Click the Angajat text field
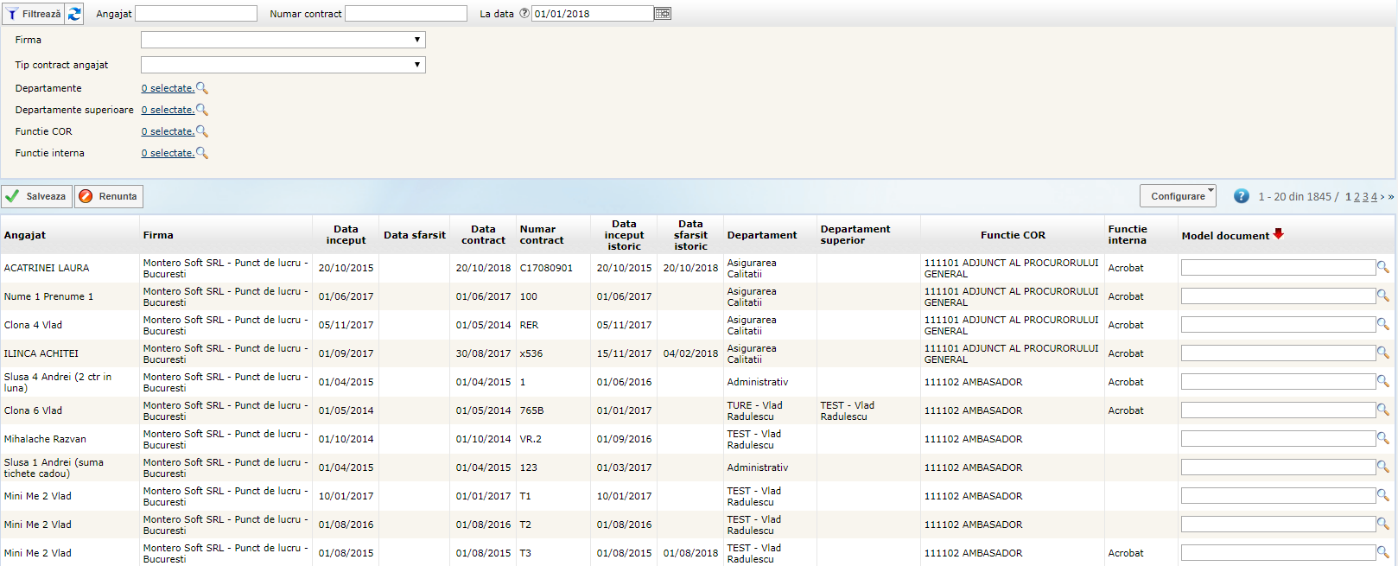This screenshot has height=566, width=1398. tap(196, 14)
